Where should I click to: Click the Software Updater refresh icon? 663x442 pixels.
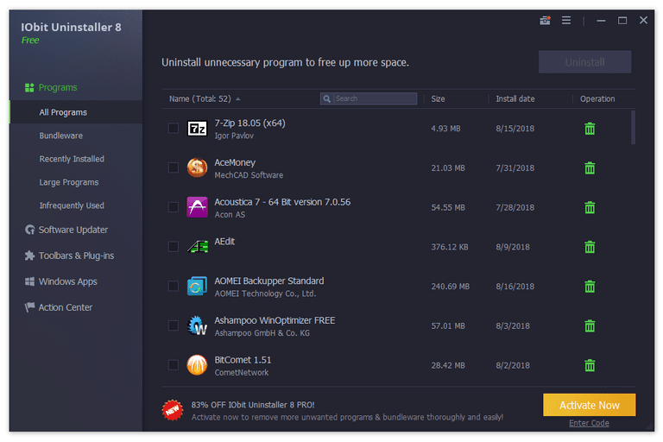(29, 230)
